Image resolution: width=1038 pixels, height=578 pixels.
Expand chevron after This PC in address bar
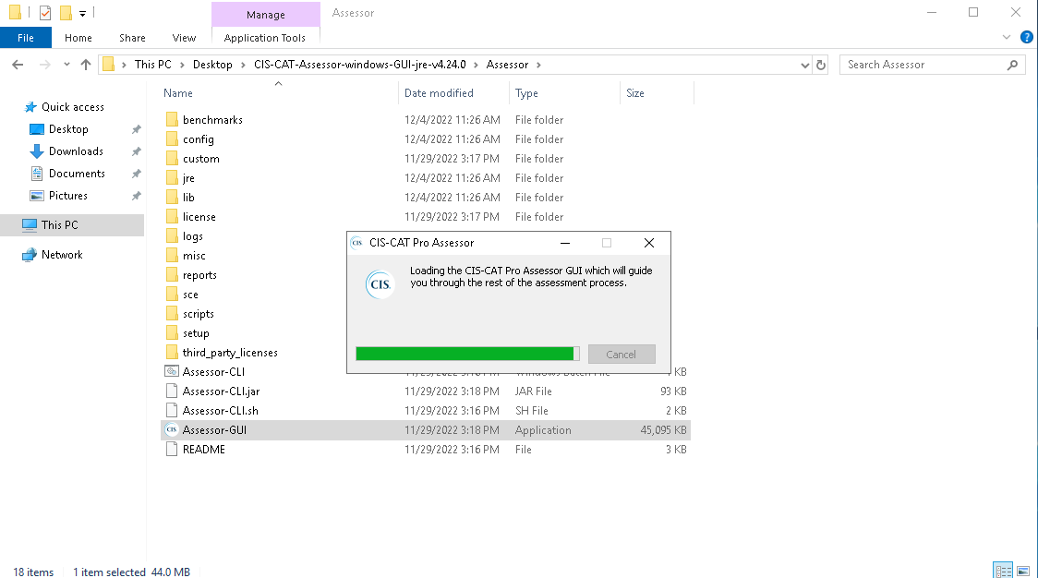coord(182,65)
